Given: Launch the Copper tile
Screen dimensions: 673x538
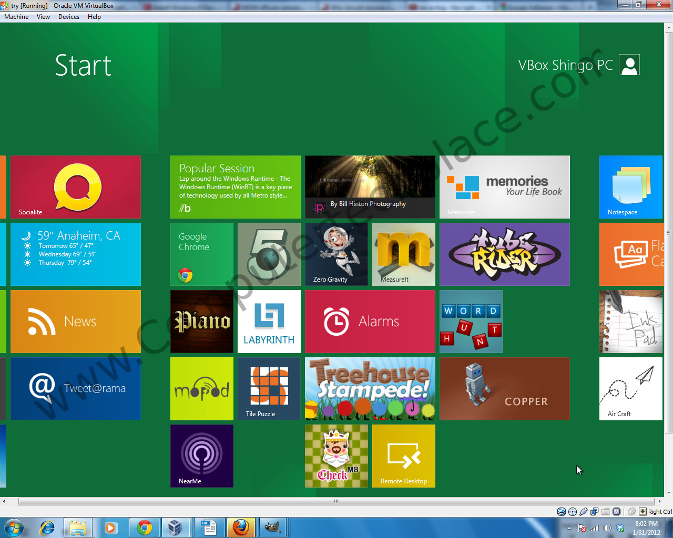Looking at the screenshot, I should click(505, 389).
